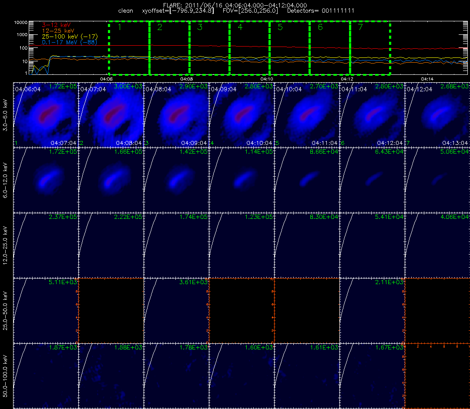Click interval number 4 in the light curve
The height and width of the screenshot is (409, 470).
tap(240, 27)
